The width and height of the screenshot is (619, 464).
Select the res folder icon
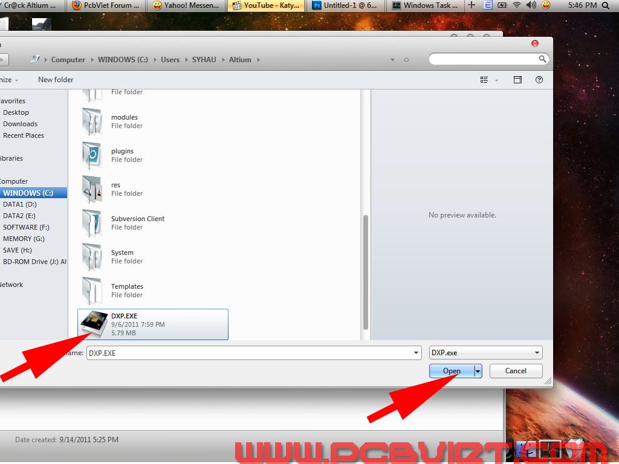pos(92,189)
